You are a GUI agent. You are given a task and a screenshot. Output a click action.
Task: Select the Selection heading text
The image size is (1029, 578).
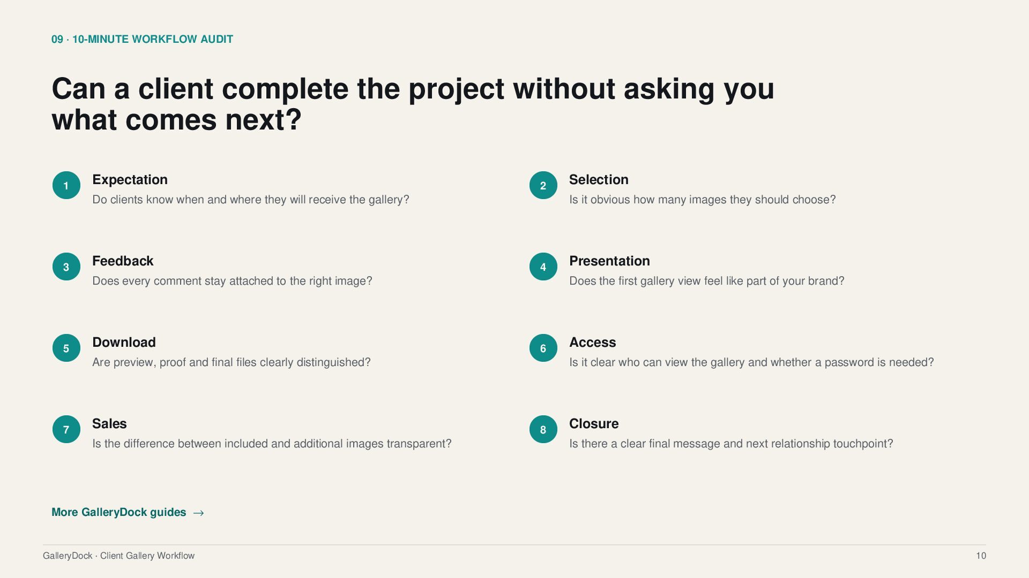[599, 180]
